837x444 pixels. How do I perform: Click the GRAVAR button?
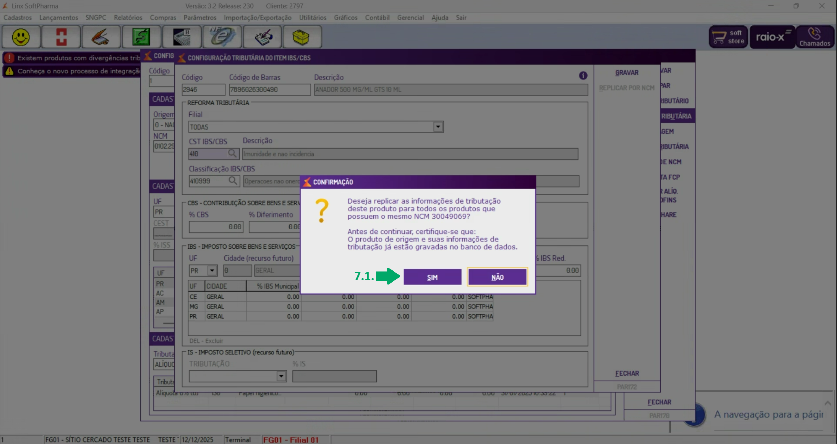pos(626,73)
